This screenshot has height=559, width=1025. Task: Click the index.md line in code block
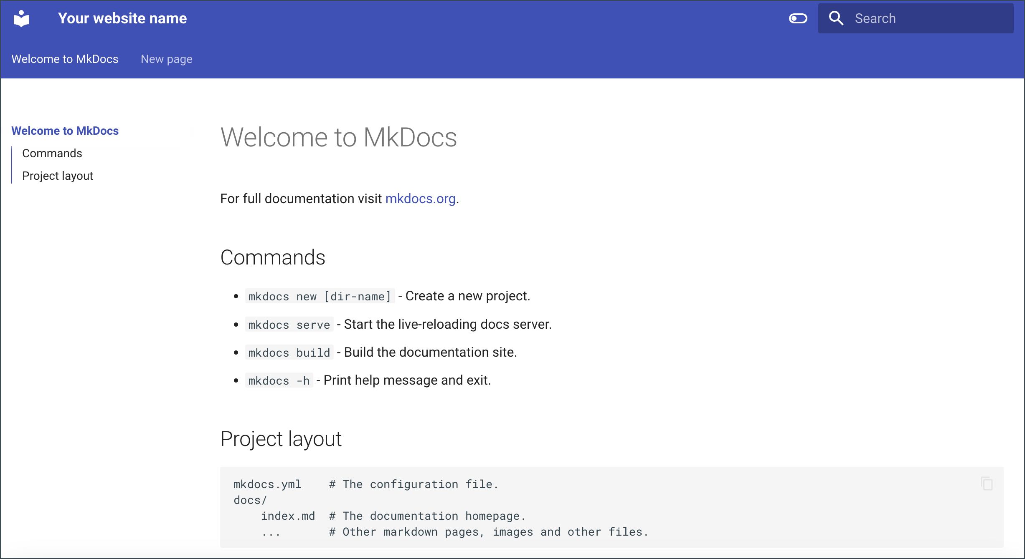[x=288, y=516]
